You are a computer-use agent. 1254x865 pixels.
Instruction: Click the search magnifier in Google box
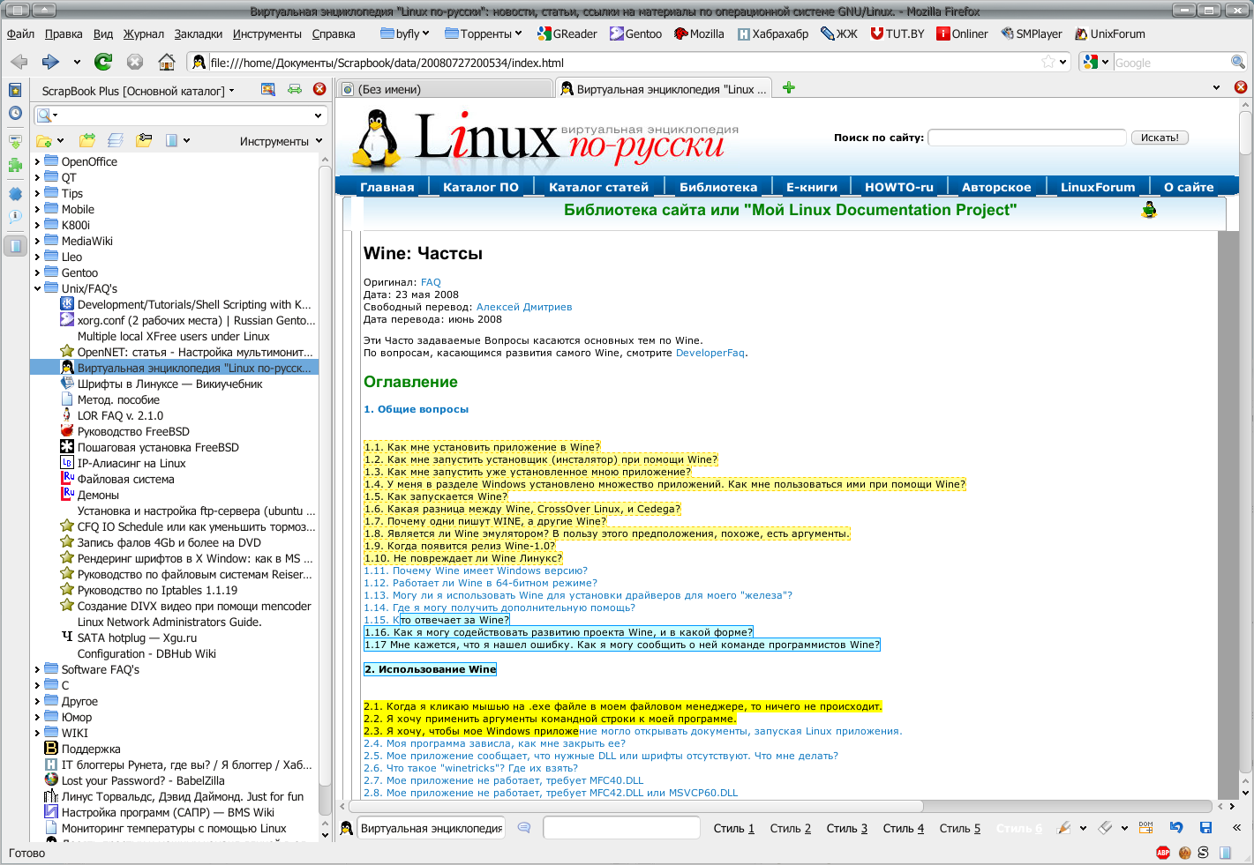pyautogui.click(x=1238, y=62)
